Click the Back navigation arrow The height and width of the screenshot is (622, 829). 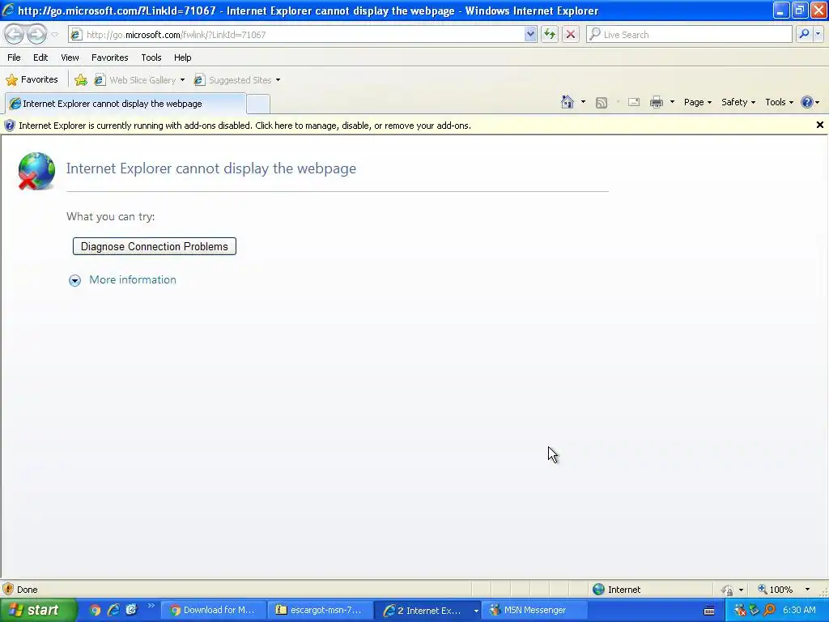pyautogui.click(x=15, y=34)
